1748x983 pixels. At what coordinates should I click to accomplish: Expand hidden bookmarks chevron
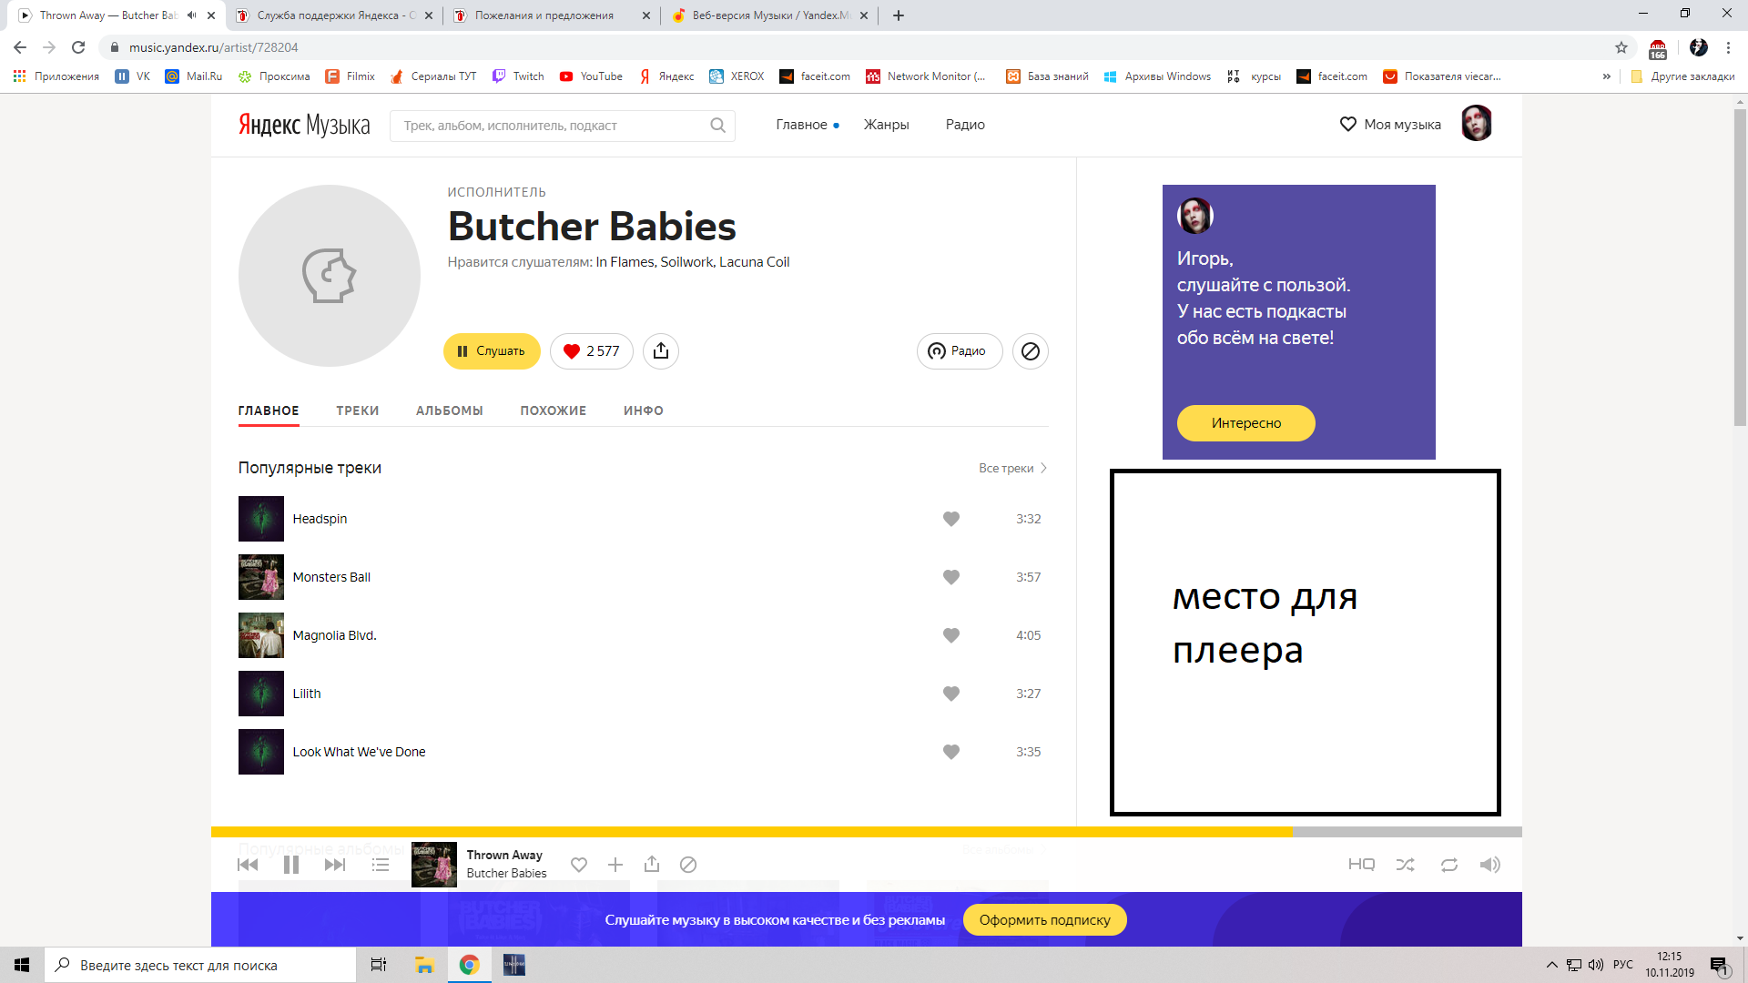coord(1607,76)
